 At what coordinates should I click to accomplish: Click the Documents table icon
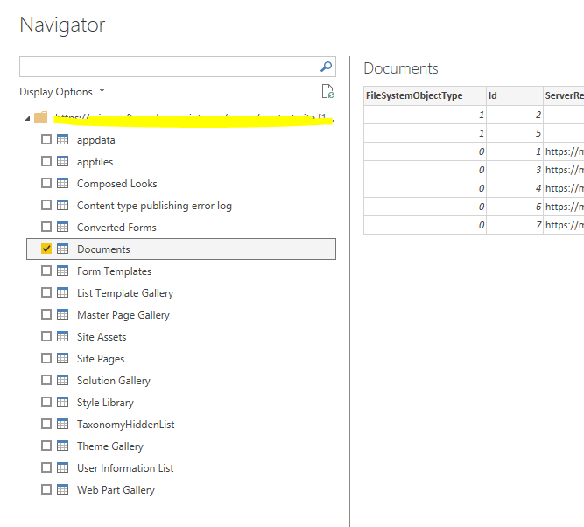pos(62,249)
